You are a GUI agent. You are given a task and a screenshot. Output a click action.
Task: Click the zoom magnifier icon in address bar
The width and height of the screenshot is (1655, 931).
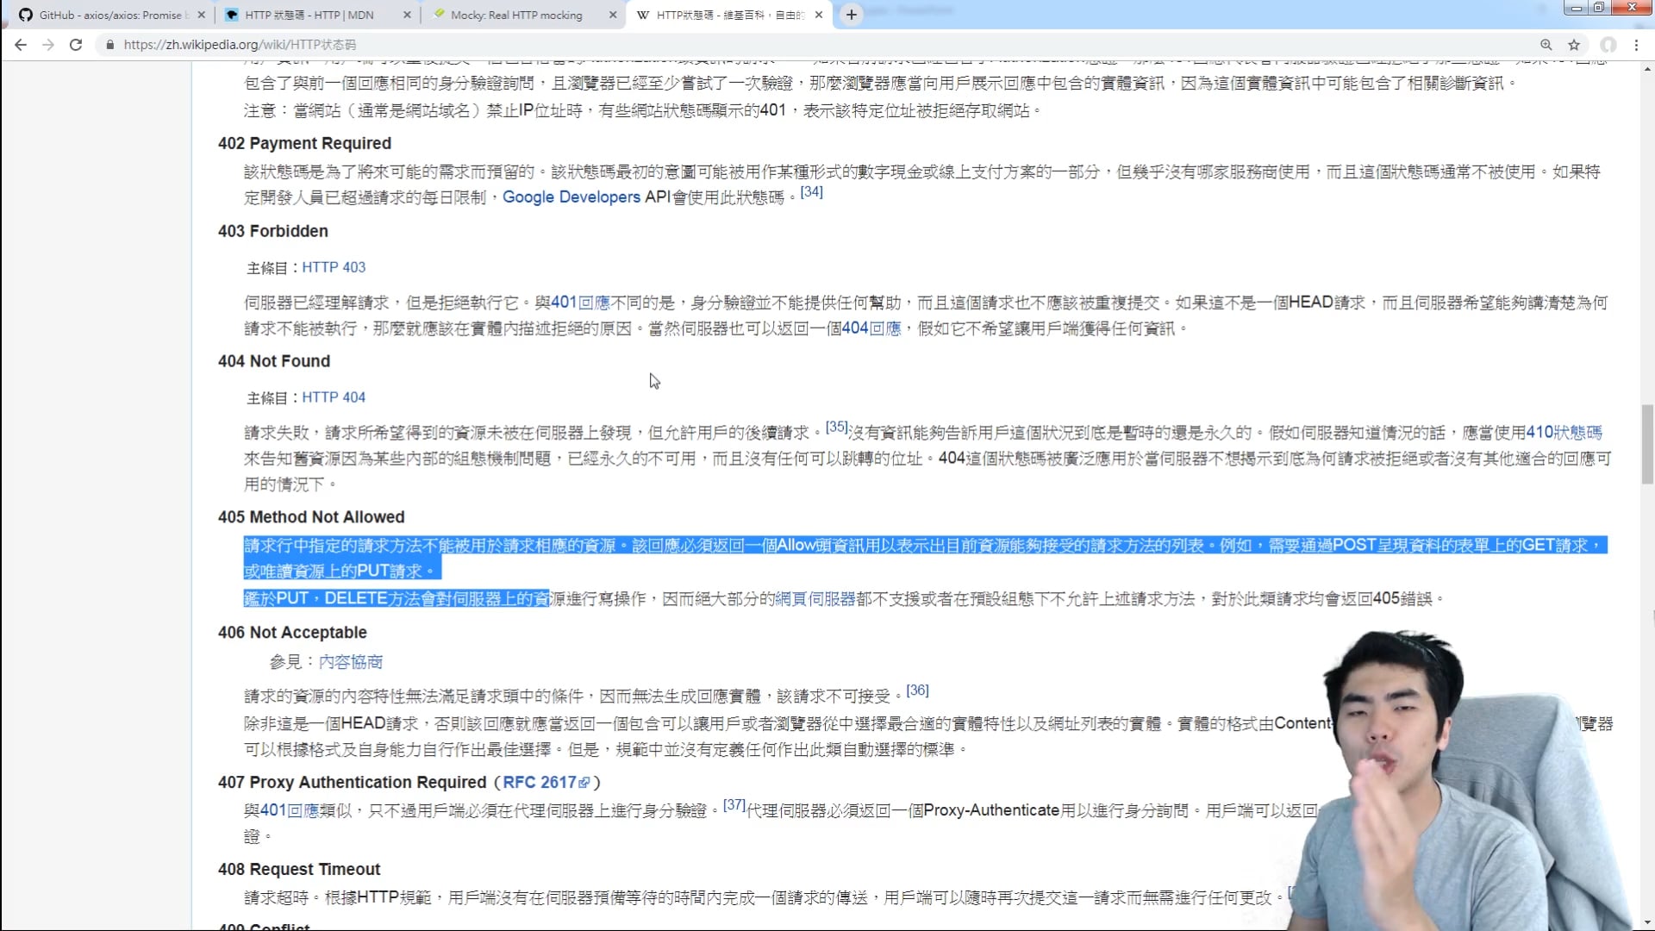(x=1546, y=45)
